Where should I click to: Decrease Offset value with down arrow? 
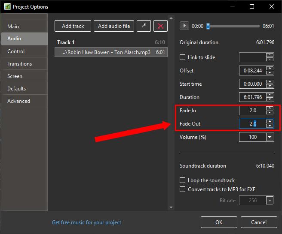pyautogui.click(x=270, y=72)
